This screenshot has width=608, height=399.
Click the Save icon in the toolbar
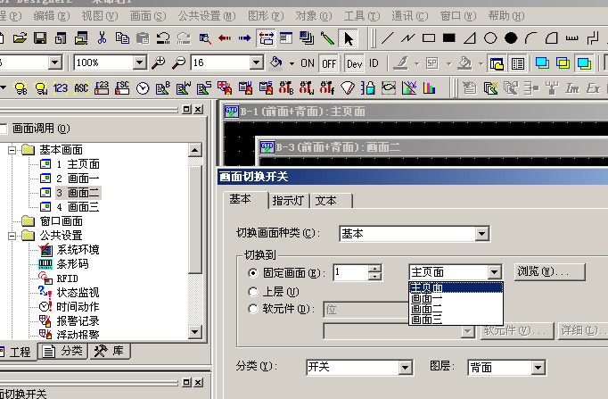pyautogui.click(x=40, y=38)
